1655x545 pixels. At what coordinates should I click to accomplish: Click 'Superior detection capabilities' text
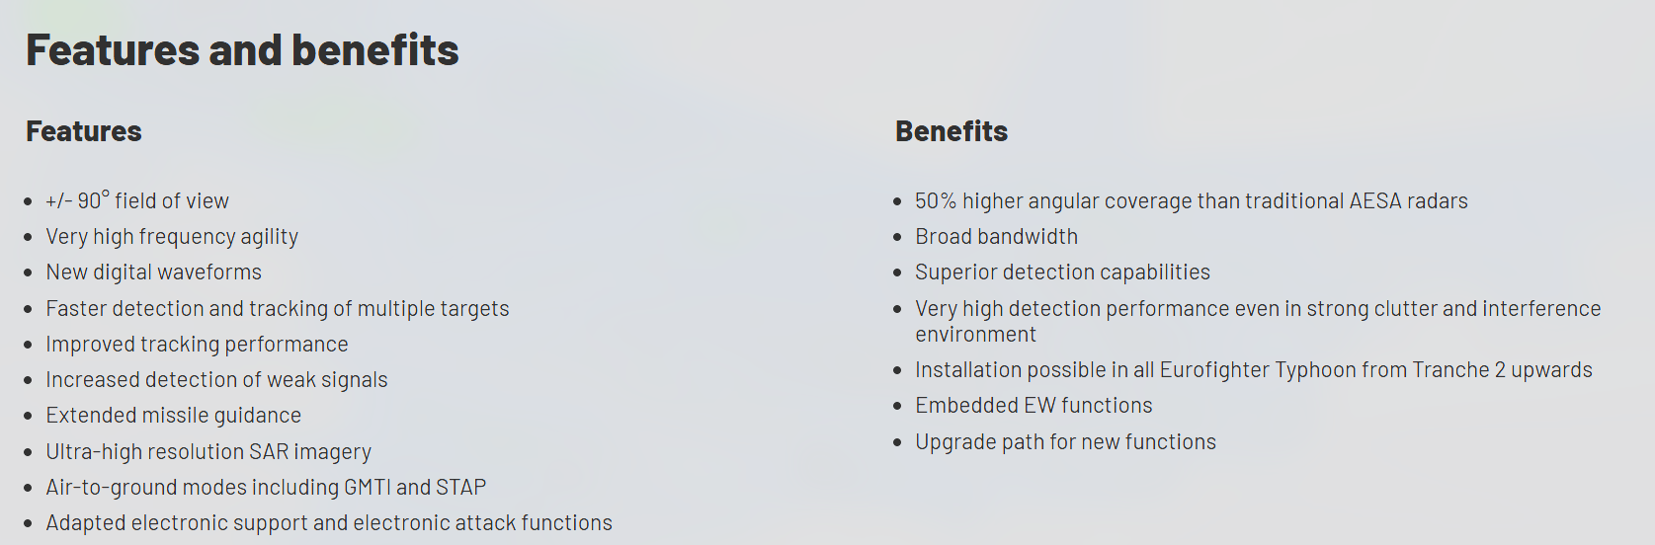(x=1063, y=272)
